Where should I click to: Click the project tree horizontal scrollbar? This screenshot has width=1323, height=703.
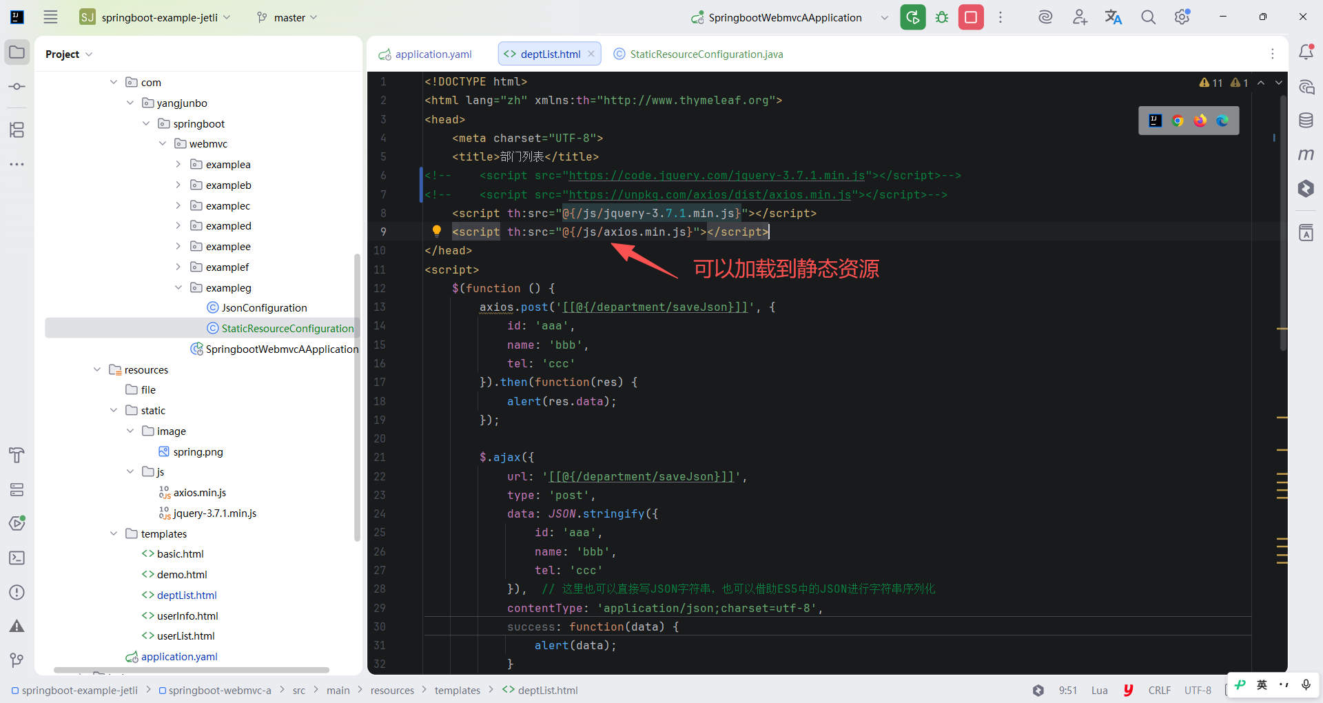point(192,670)
